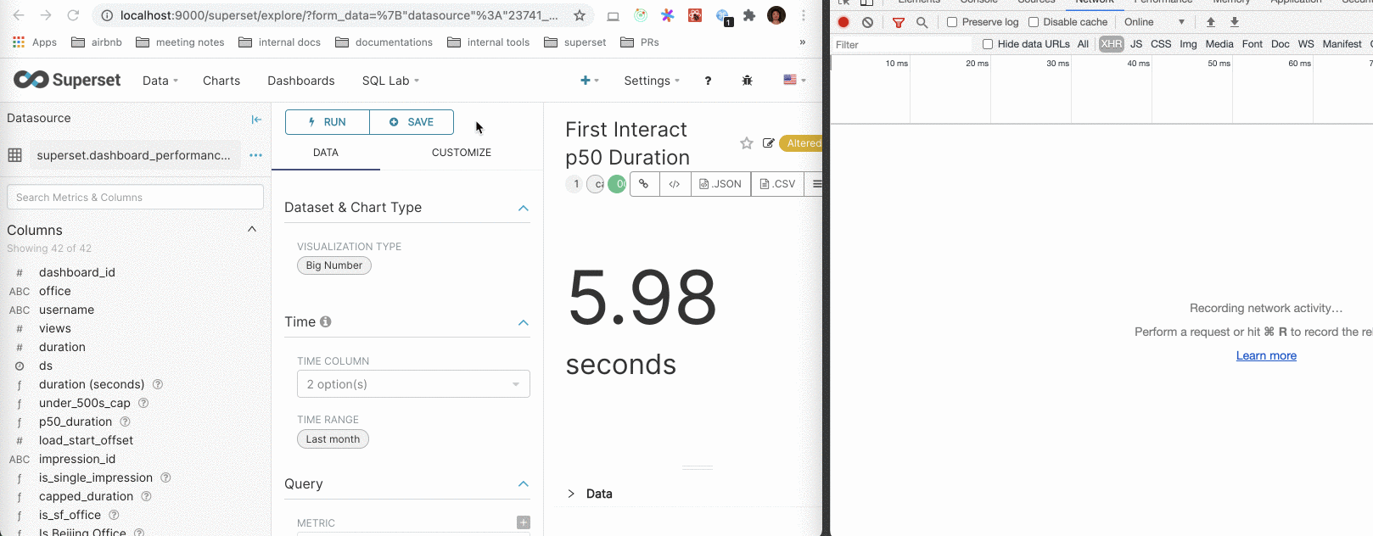Click the browser reload icon
Viewport: 1373px width, 536px height.
(x=73, y=15)
